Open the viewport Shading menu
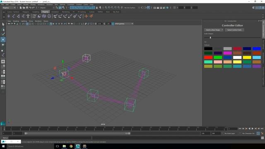 (x=16, y=21)
